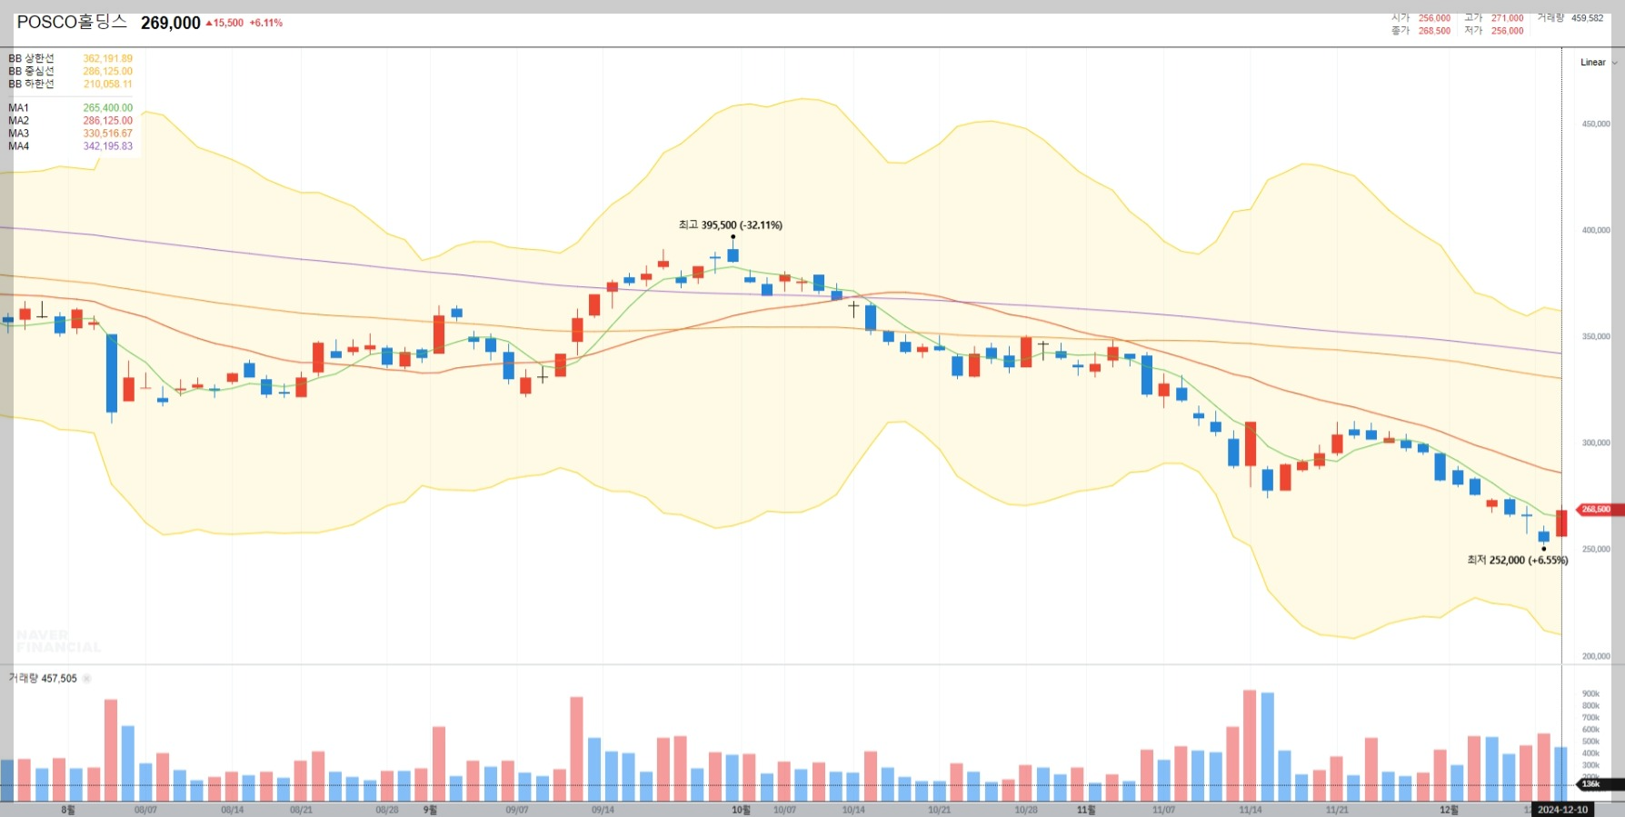The height and width of the screenshot is (817, 1625).
Task: Click the 9월 month label on time axis
Action: (430, 810)
